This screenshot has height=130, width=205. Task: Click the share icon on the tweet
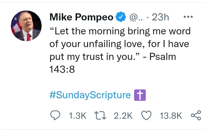[196, 115]
